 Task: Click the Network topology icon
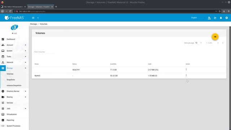(x=3, y=62)
